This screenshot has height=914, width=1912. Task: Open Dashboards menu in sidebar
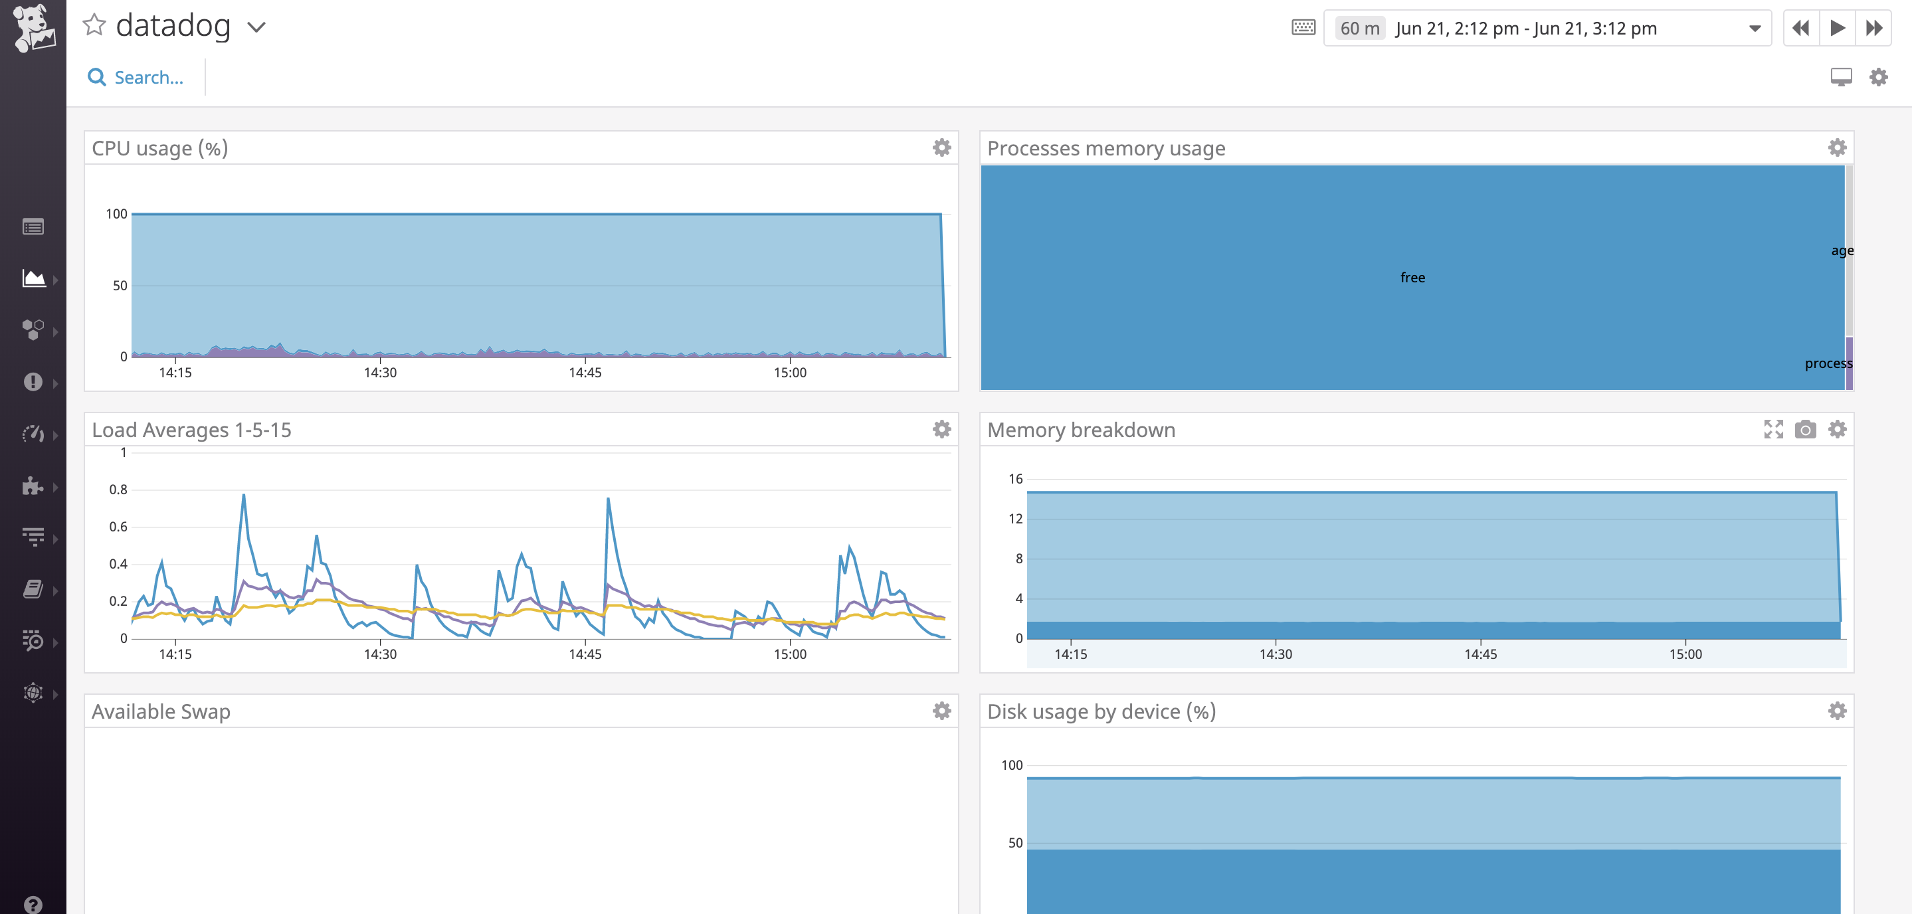(33, 279)
